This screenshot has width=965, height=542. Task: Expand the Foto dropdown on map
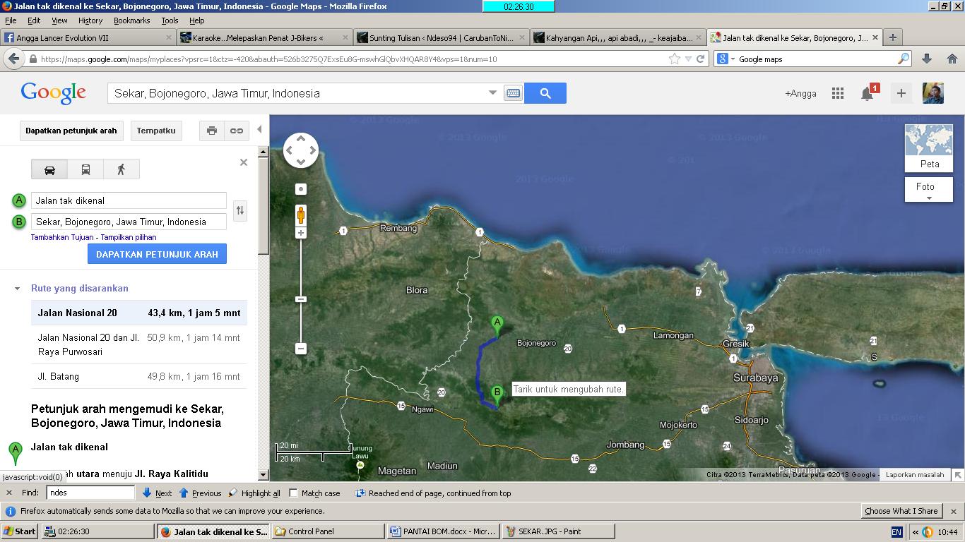pos(929,190)
